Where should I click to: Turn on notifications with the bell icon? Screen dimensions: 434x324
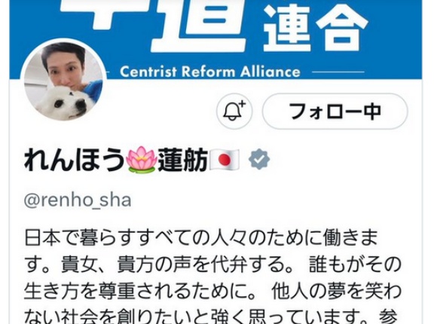[x=234, y=112]
